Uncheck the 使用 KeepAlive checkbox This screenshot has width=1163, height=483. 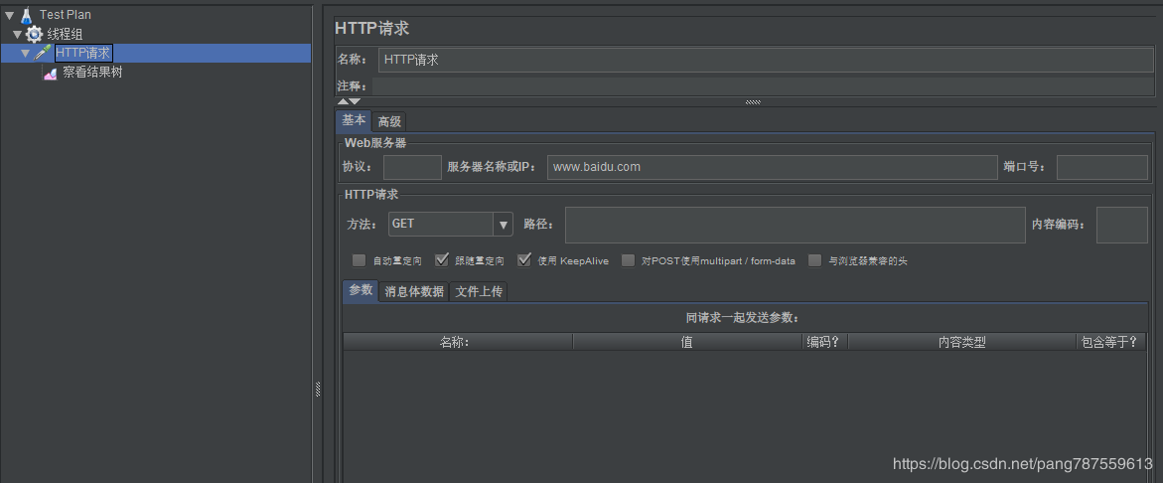pyautogui.click(x=525, y=260)
